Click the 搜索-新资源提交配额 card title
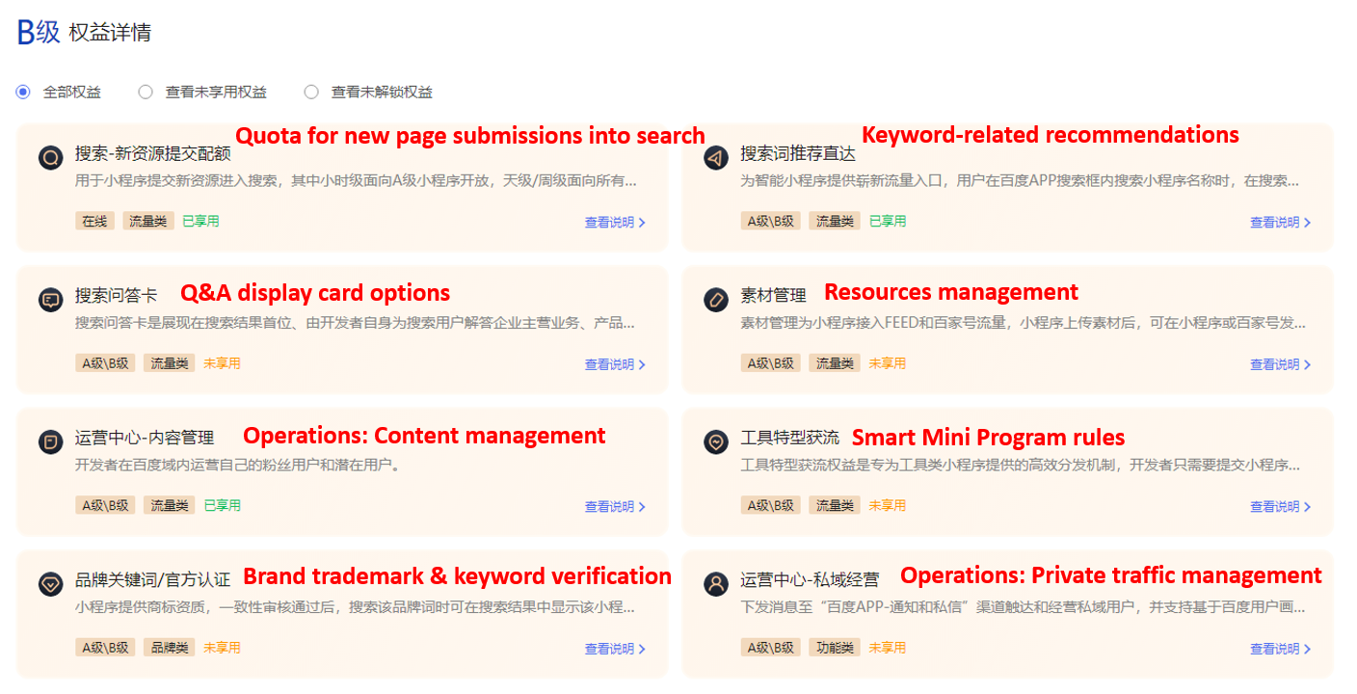1357x694 pixels. (x=152, y=154)
